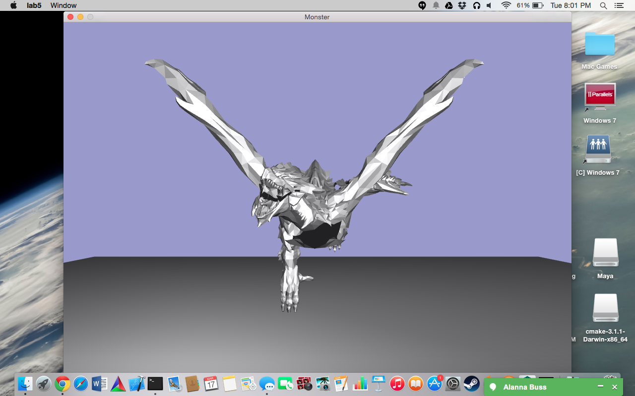Open Maps icon in the Dock

(248, 384)
